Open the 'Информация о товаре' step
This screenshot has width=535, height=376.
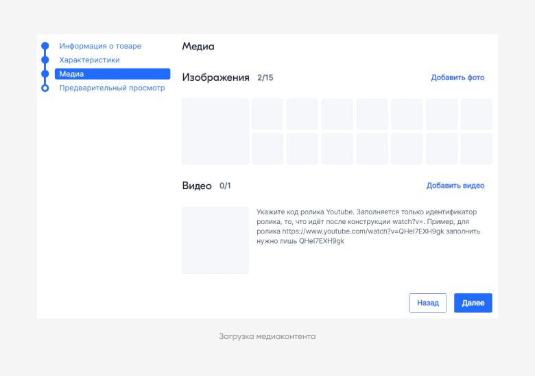coord(100,46)
